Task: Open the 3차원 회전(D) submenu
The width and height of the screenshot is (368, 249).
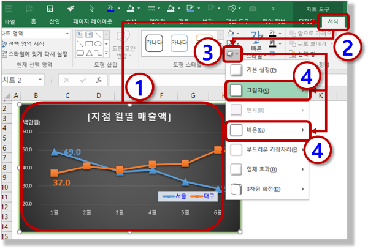Action: pos(267,189)
